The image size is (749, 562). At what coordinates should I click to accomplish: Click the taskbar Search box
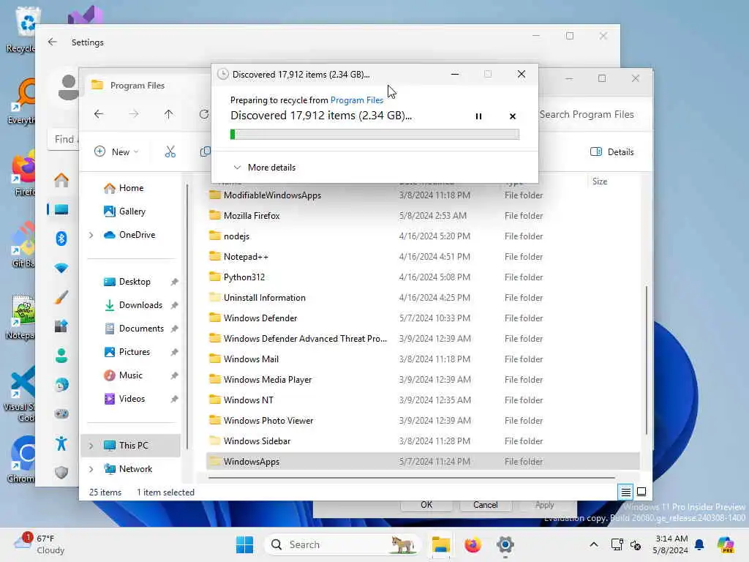coord(343,544)
